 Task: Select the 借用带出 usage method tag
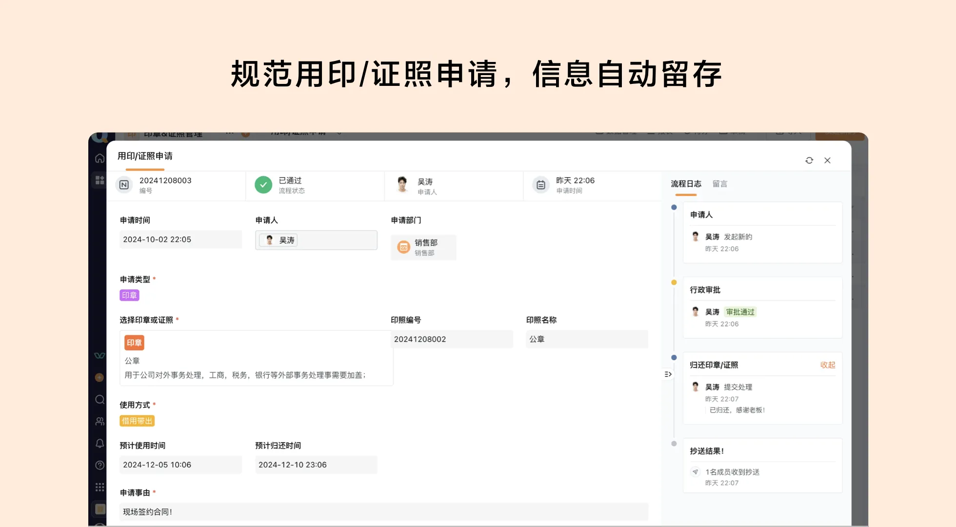pyautogui.click(x=137, y=421)
